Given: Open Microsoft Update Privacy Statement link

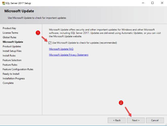Looking at the screenshot, I should 69,55.
